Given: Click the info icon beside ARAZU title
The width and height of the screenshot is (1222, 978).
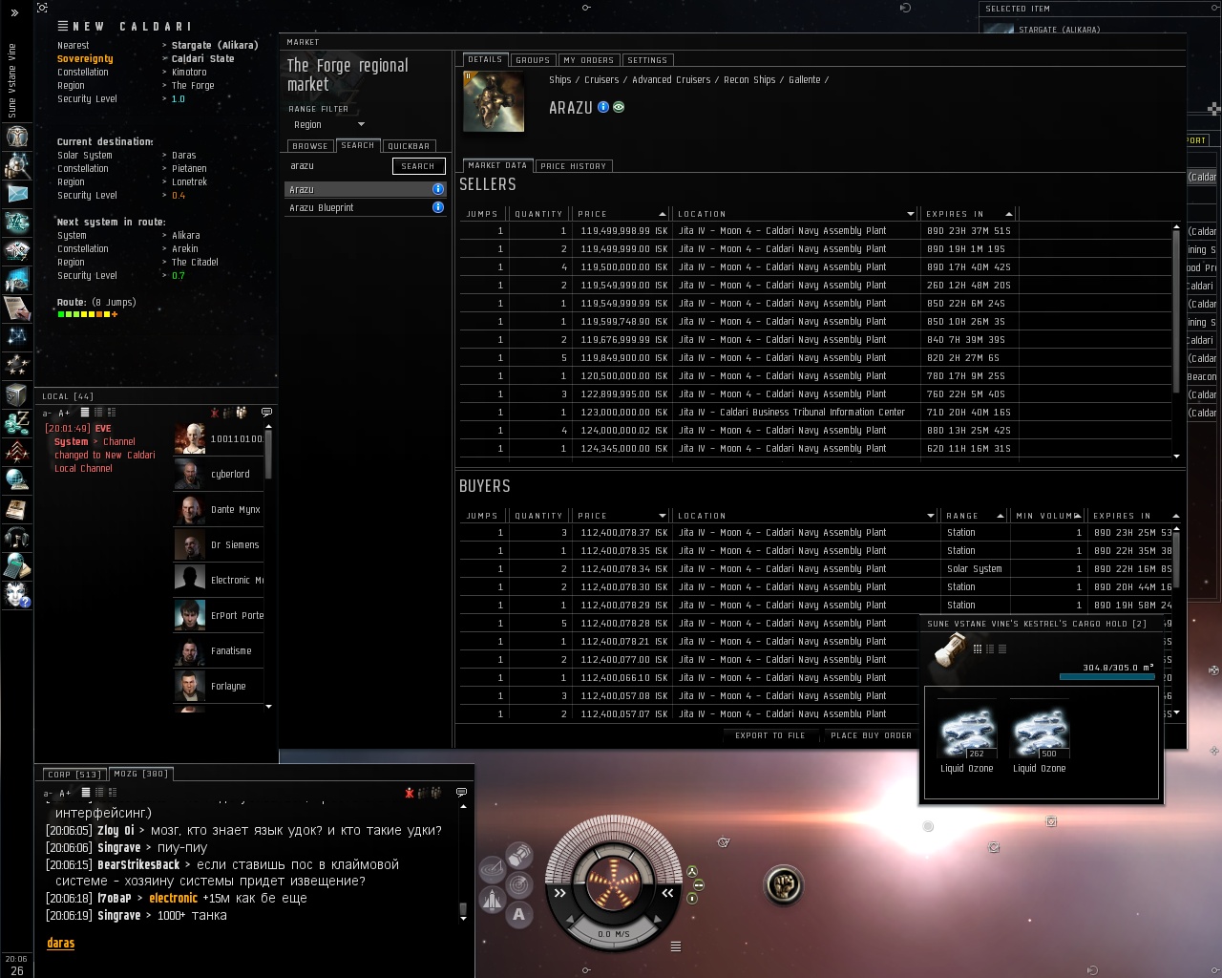Looking at the screenshot, I should click(603, 107).
